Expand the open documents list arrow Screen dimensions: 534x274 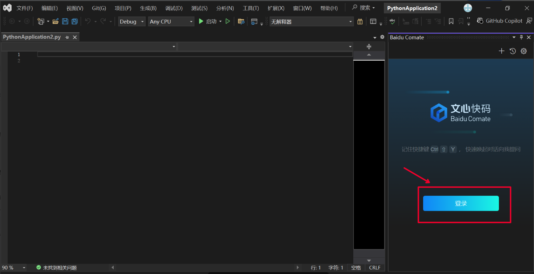[375, 37]
